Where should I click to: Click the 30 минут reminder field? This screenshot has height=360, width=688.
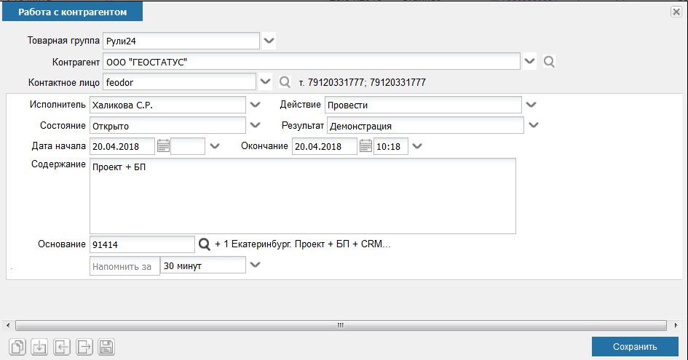pyautogui.click(x=203, y=265)
